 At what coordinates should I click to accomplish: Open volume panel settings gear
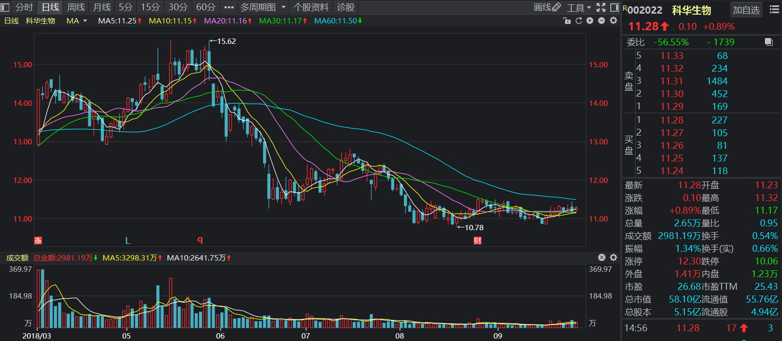(614, 258)
